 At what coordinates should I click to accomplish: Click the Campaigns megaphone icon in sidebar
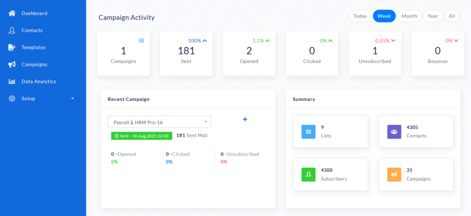[x=12, y=65]
